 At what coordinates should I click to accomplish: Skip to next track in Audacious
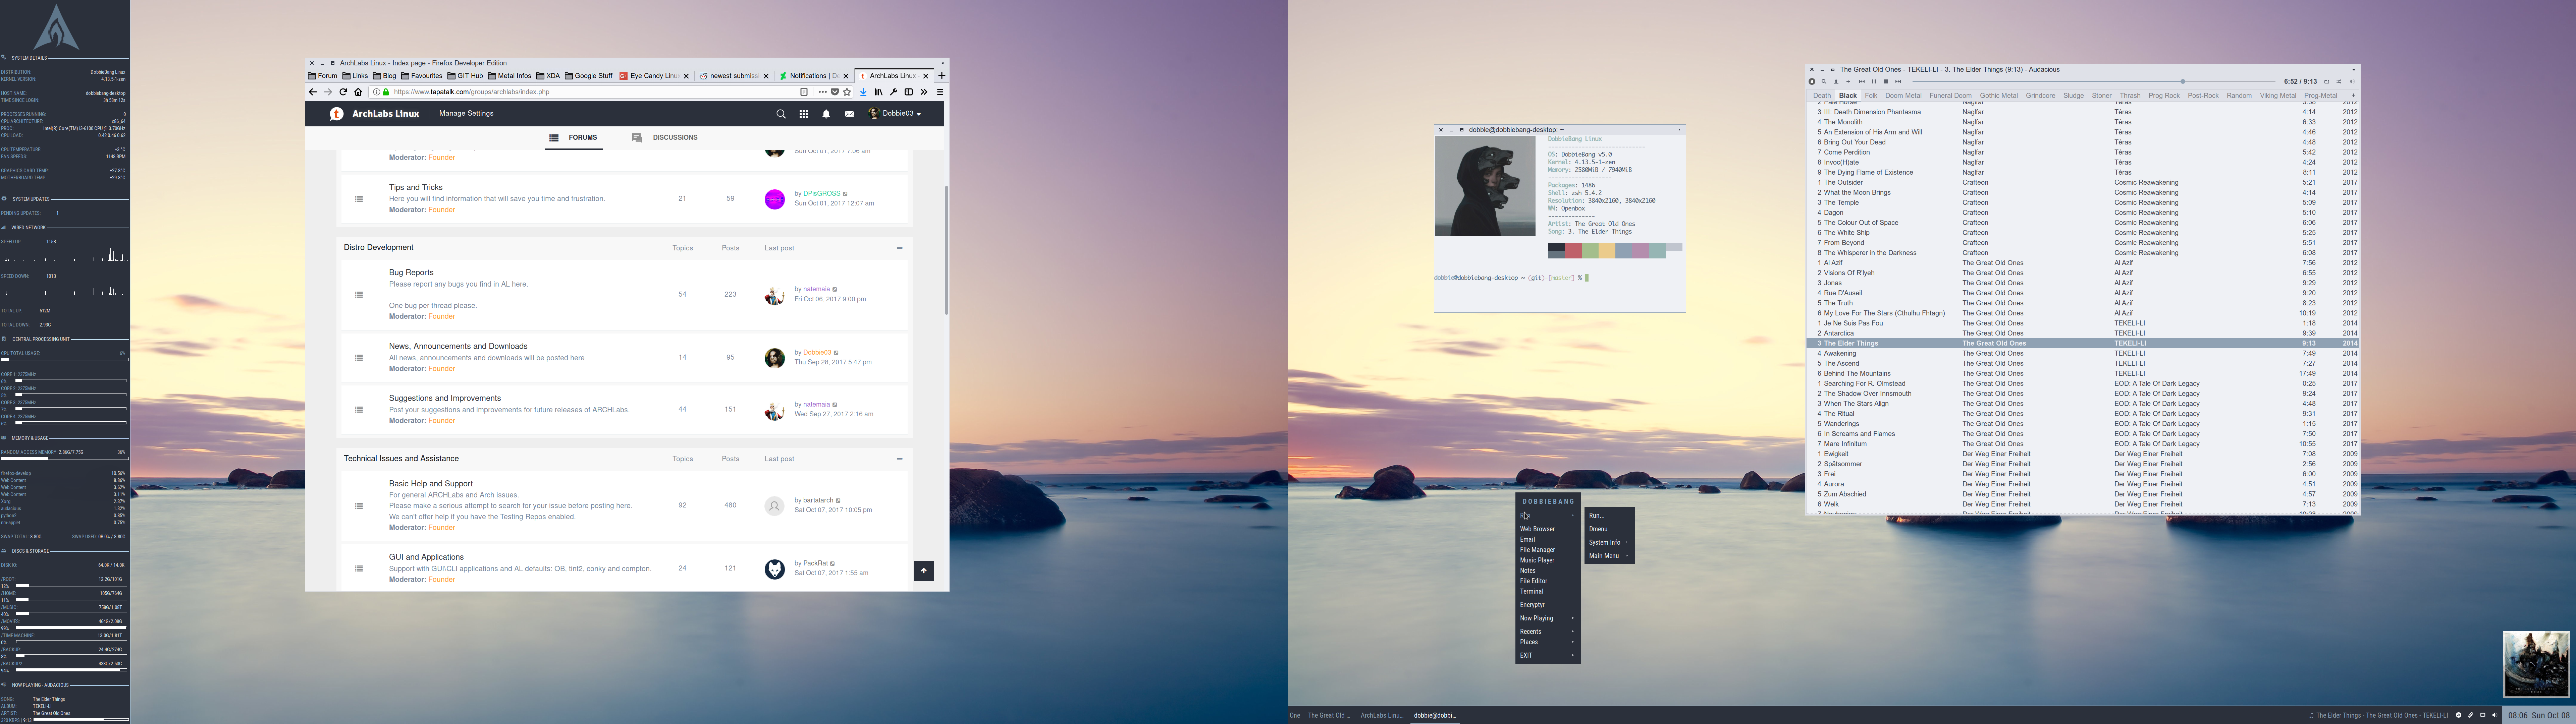1898,82
